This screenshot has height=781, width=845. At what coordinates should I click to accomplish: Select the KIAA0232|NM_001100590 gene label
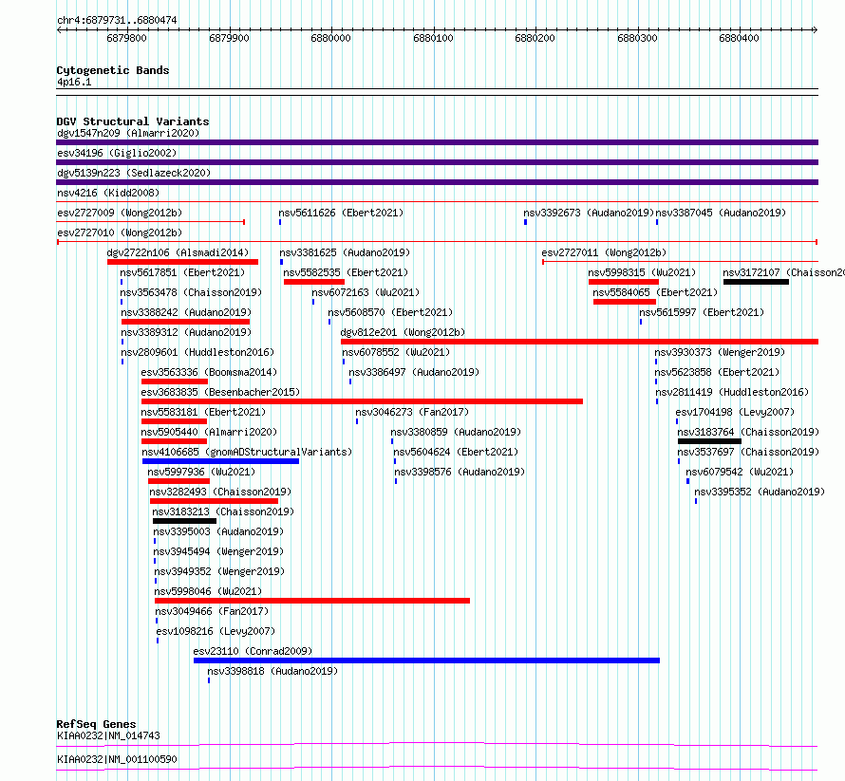pyautogui.click(x=117, y=759)
